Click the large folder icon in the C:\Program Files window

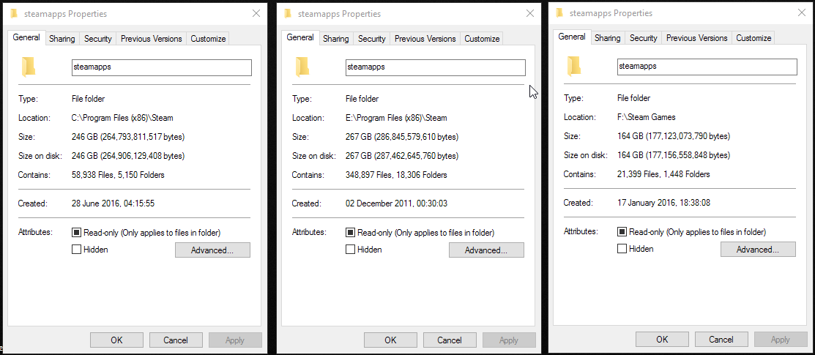(28, 67)
